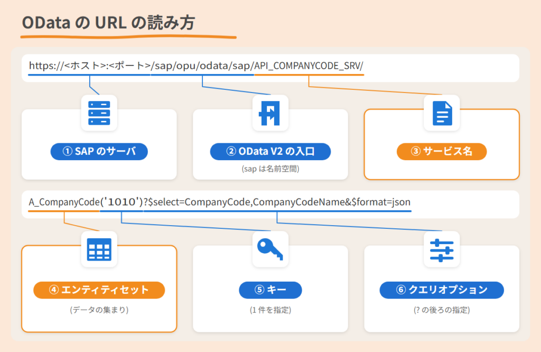Screen dimensions: 541x352
Task: Select the orange ③ サービス名 label
Action: click(x=442, y=152)
